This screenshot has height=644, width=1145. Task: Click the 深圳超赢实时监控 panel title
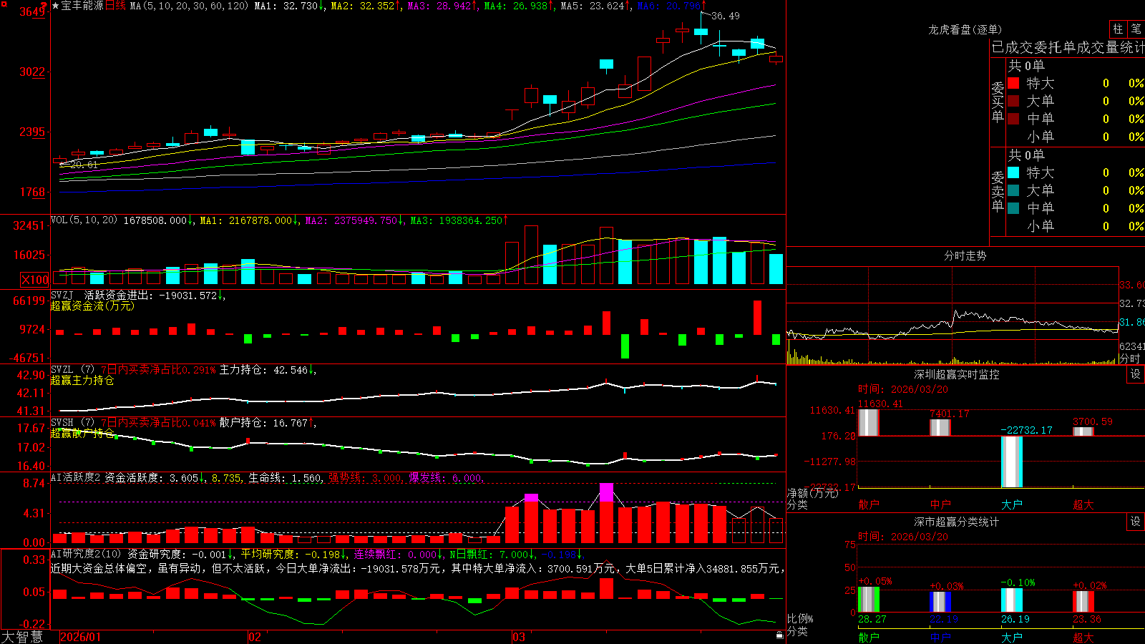[956, 374]
